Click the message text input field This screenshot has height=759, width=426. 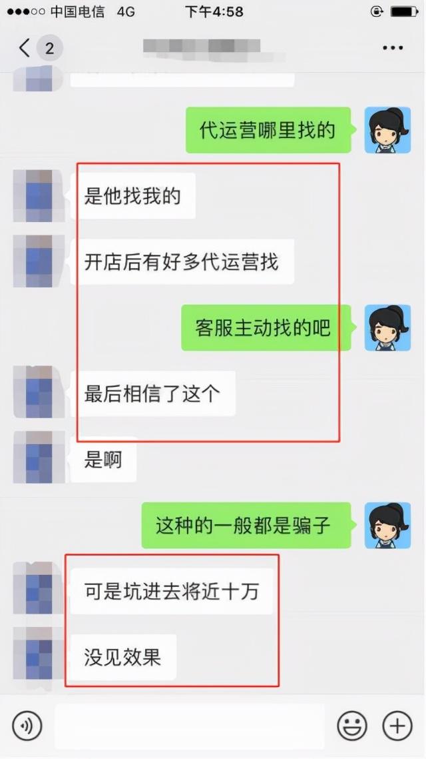click(x=189, y=726)
